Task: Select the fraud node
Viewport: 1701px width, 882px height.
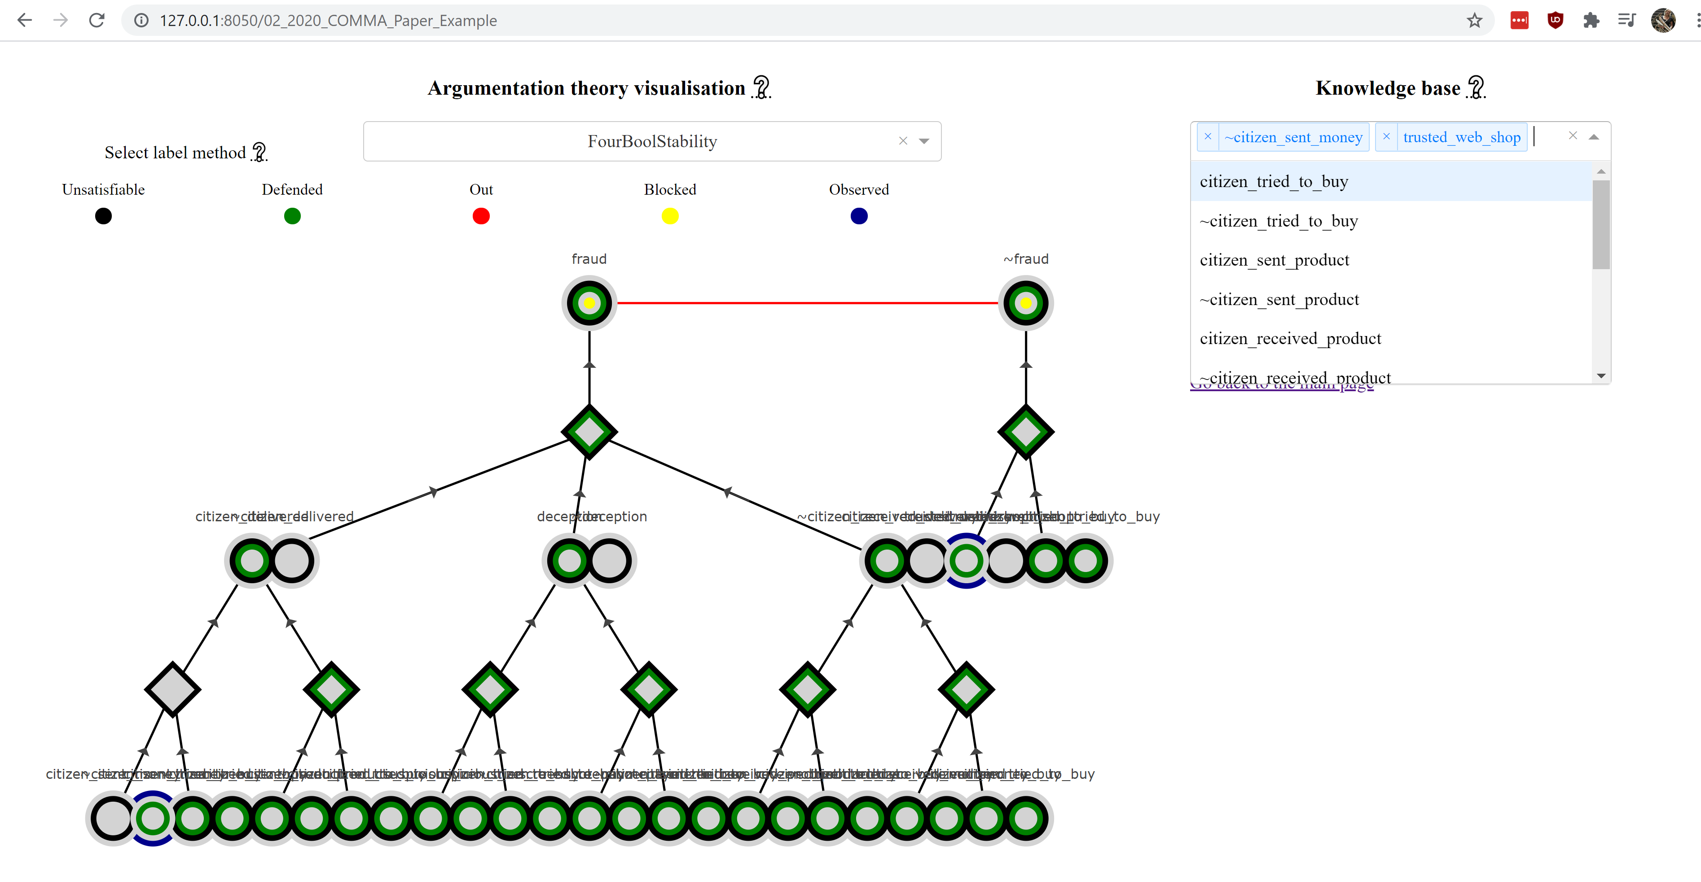Action: click(589, 303)
